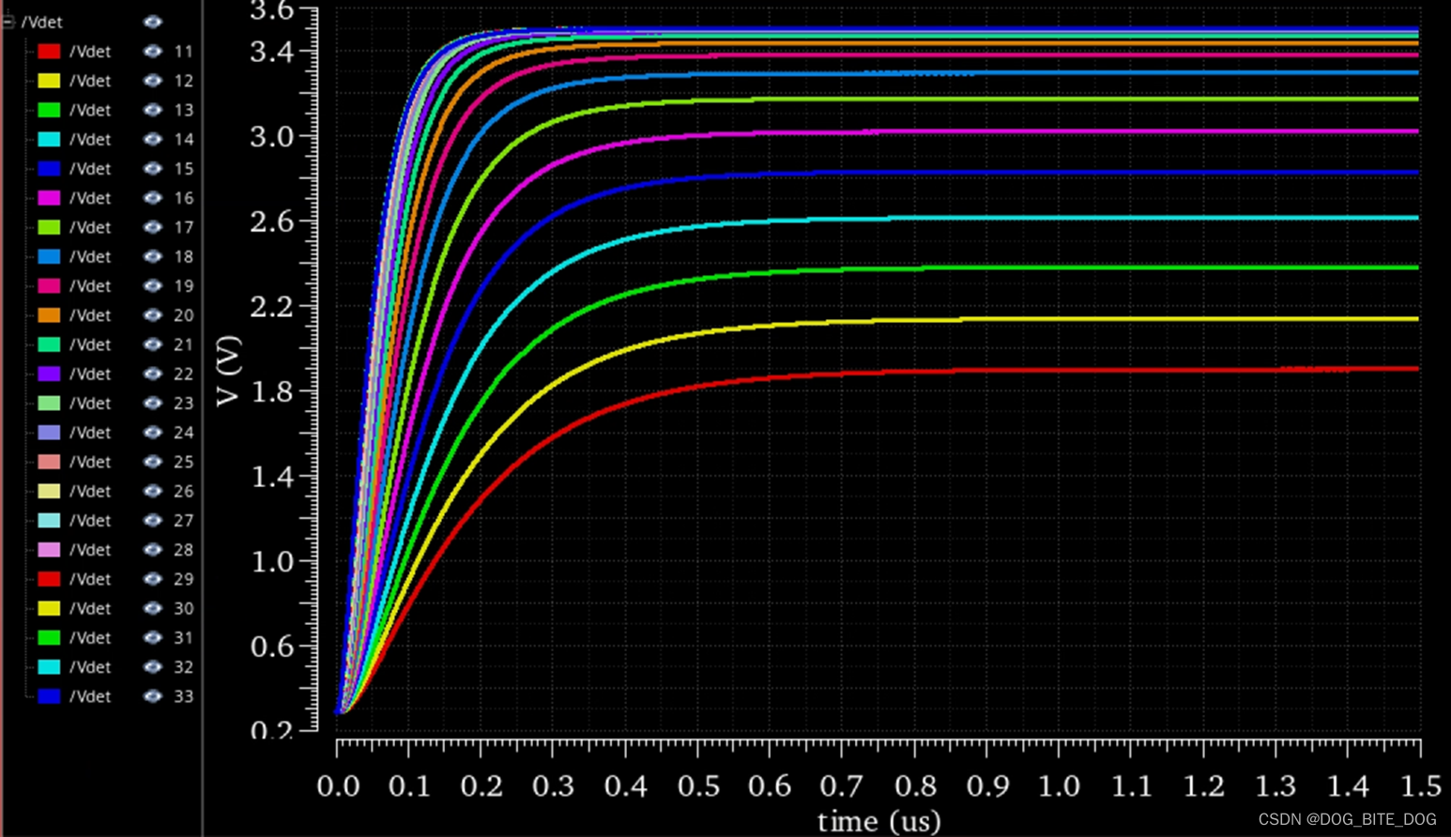This screenshot has width=1451, height=837.
Task: Select the /Vdet 31 signal entry
Action: coord(90,637)
